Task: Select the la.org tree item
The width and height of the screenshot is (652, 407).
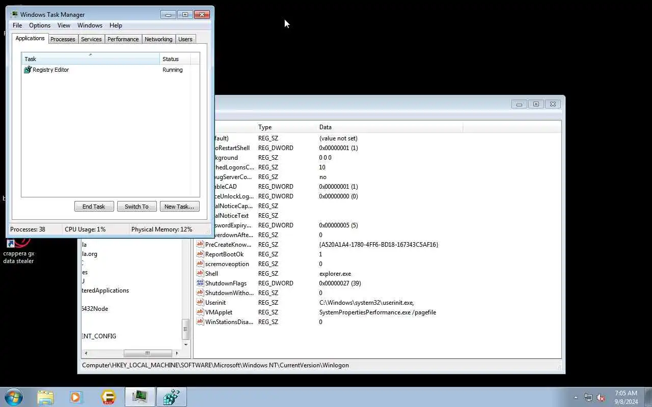Action: 90,254
